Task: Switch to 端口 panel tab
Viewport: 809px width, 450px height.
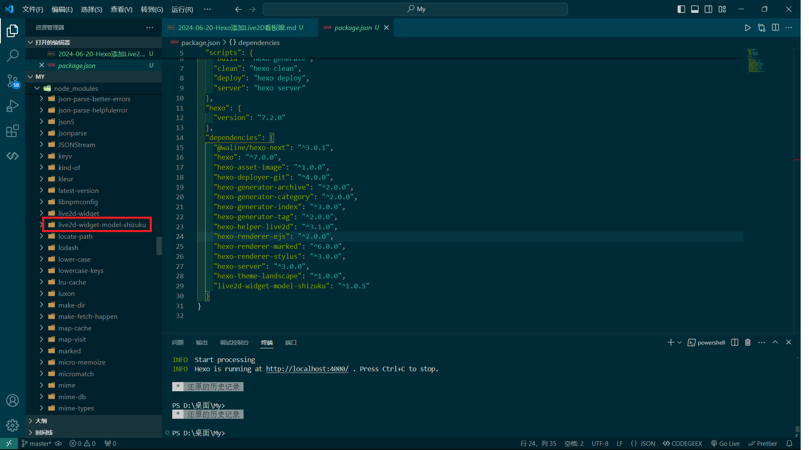Action: point(291,342)
